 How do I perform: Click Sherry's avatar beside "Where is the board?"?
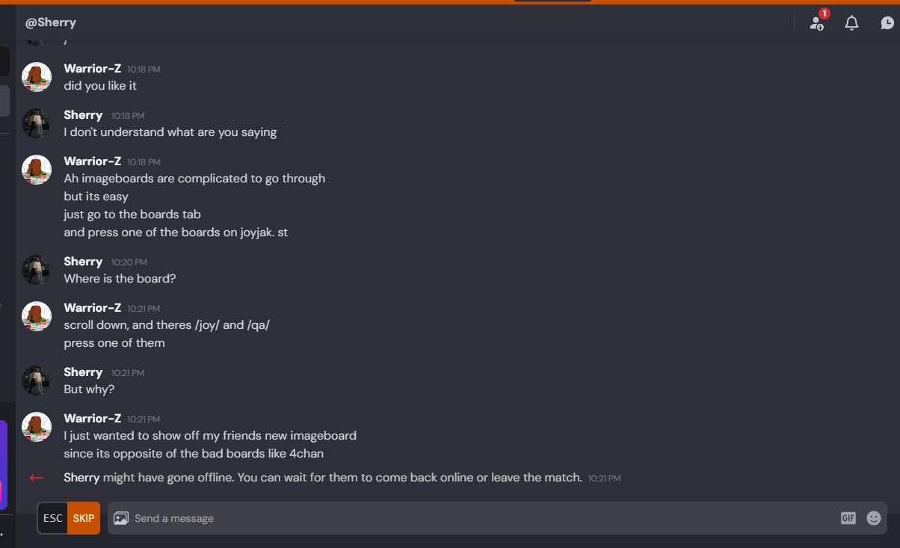coord(37,270)
